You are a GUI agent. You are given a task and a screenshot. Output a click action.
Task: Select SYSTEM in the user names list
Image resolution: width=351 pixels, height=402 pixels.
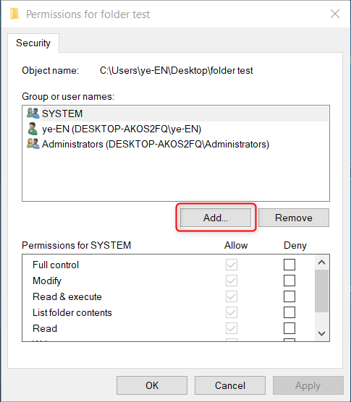[175, 114]
